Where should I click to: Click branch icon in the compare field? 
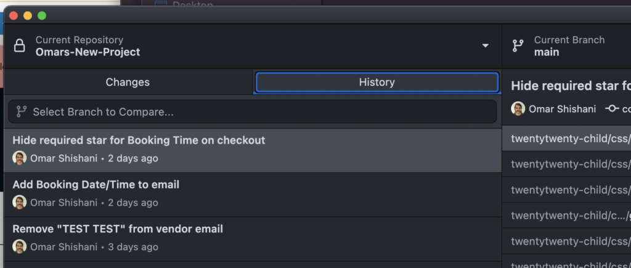[22, 112]
